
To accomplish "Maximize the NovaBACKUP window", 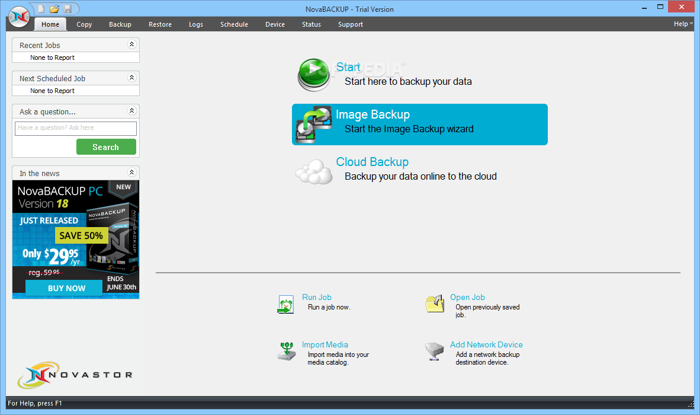I will 660,7.
